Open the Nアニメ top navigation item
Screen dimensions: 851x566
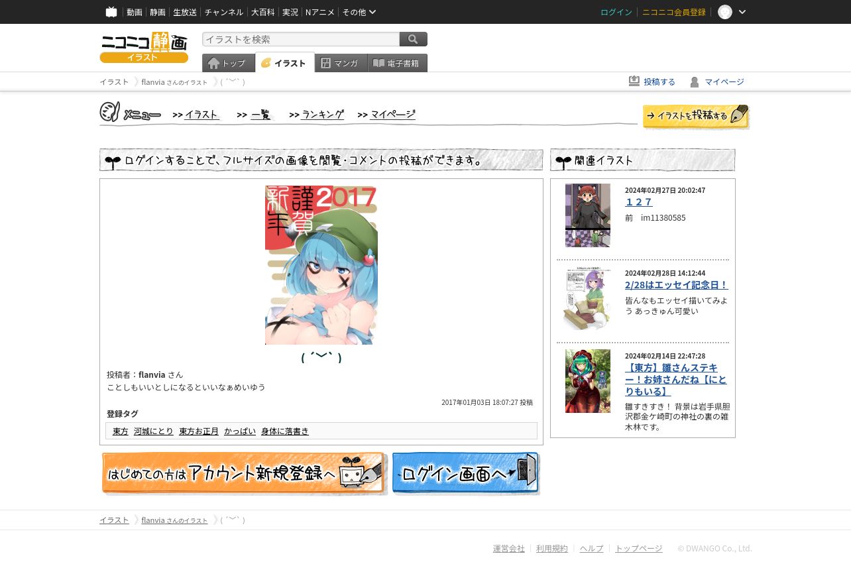pos(320,12)
